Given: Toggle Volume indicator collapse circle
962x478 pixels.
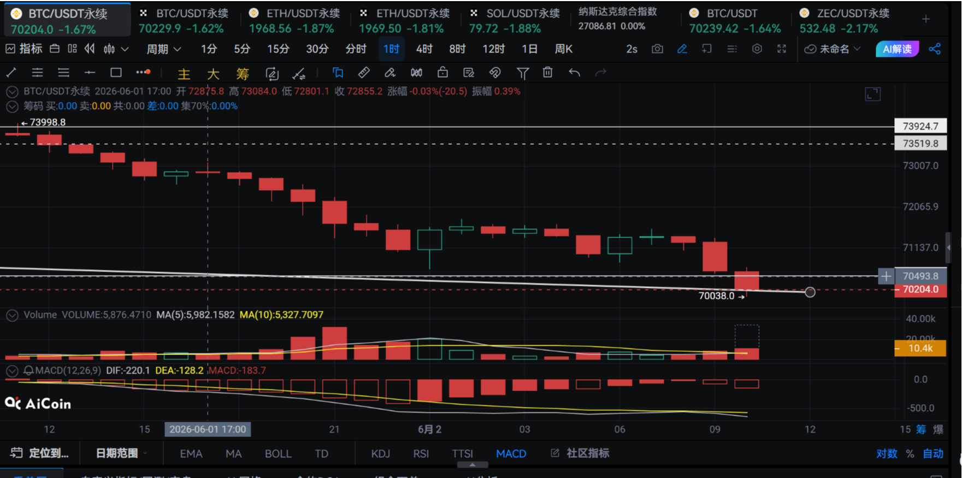Looking at the screenshot, I should click(12, 315).
